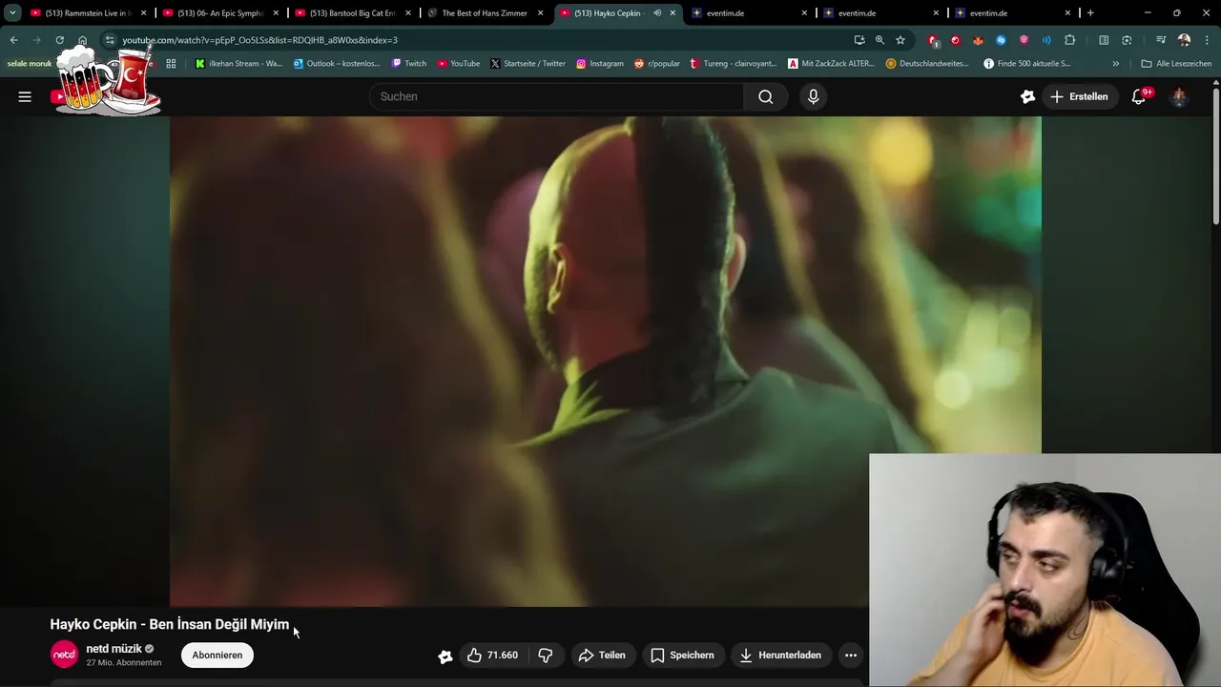Viewport: 1221px width, 687px height.
Task: Click the red extension icon with badge
Action: tap(934, 40)
